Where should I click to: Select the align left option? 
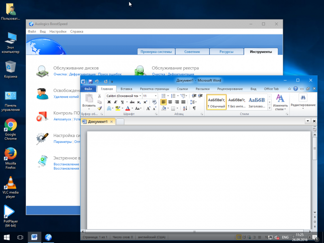164,102
